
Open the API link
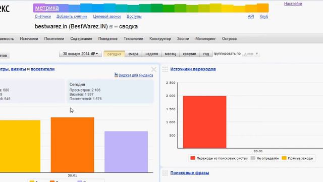(x=251, y=16)
